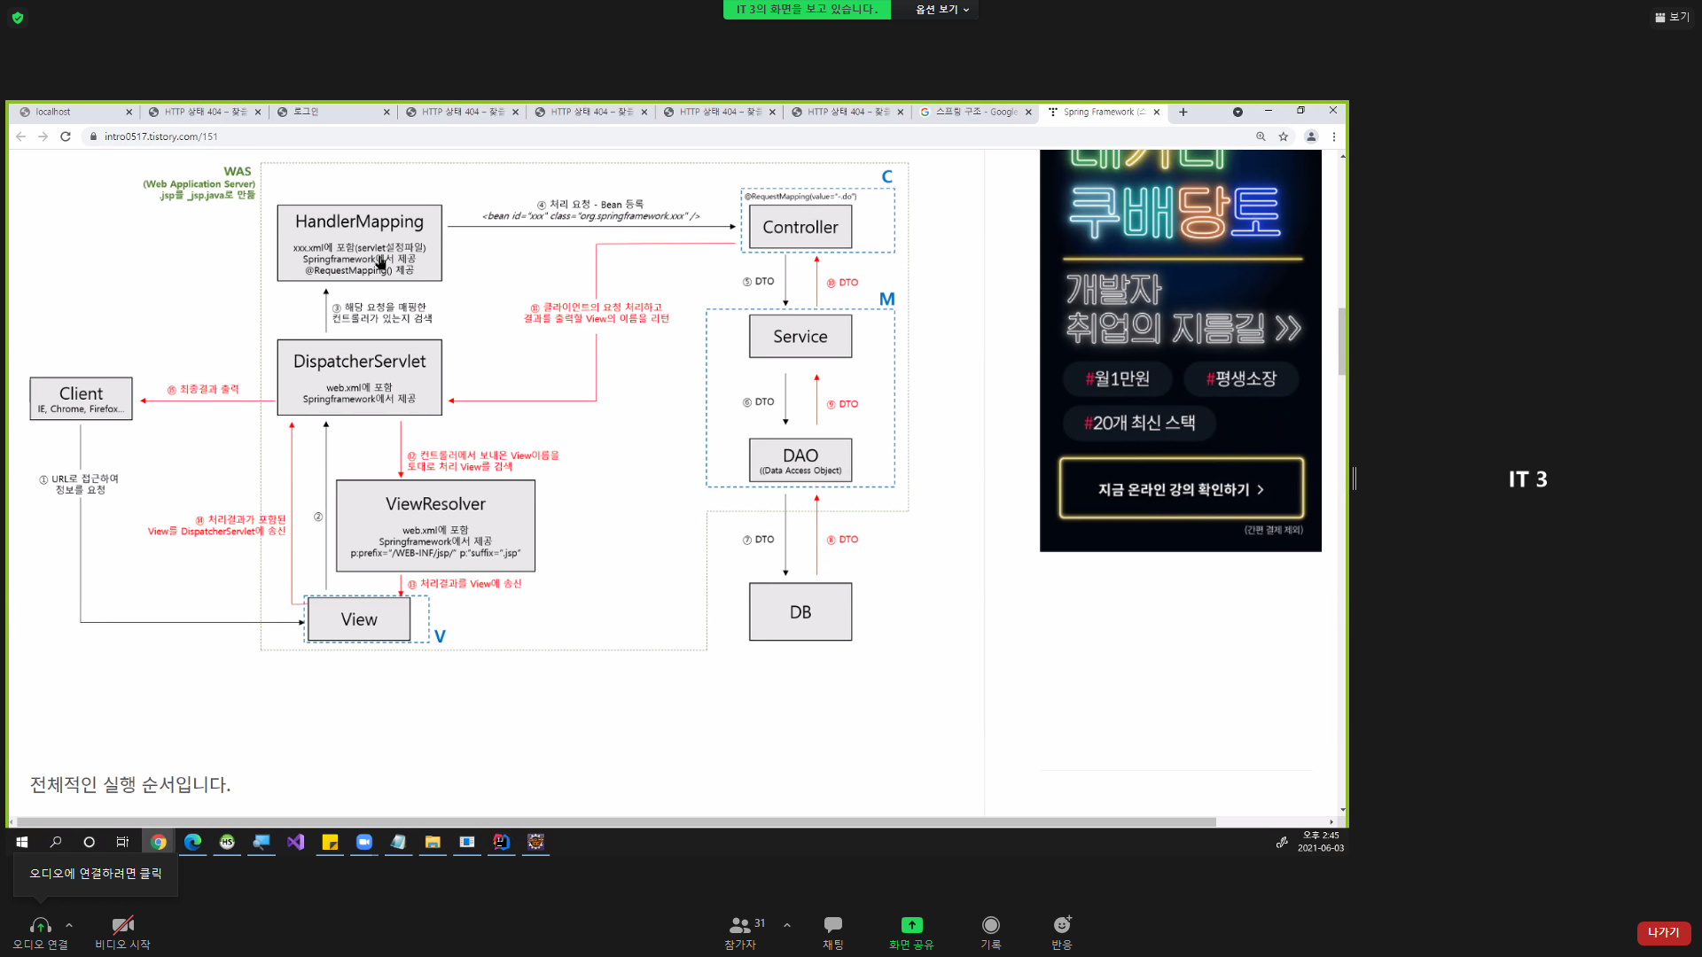
Task: Start your video in Zoom
Action: (x=121, y=926)
